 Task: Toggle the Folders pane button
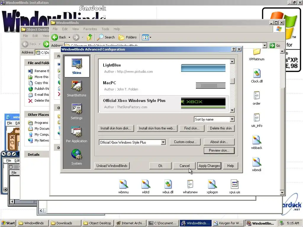[x=128, y=37]
